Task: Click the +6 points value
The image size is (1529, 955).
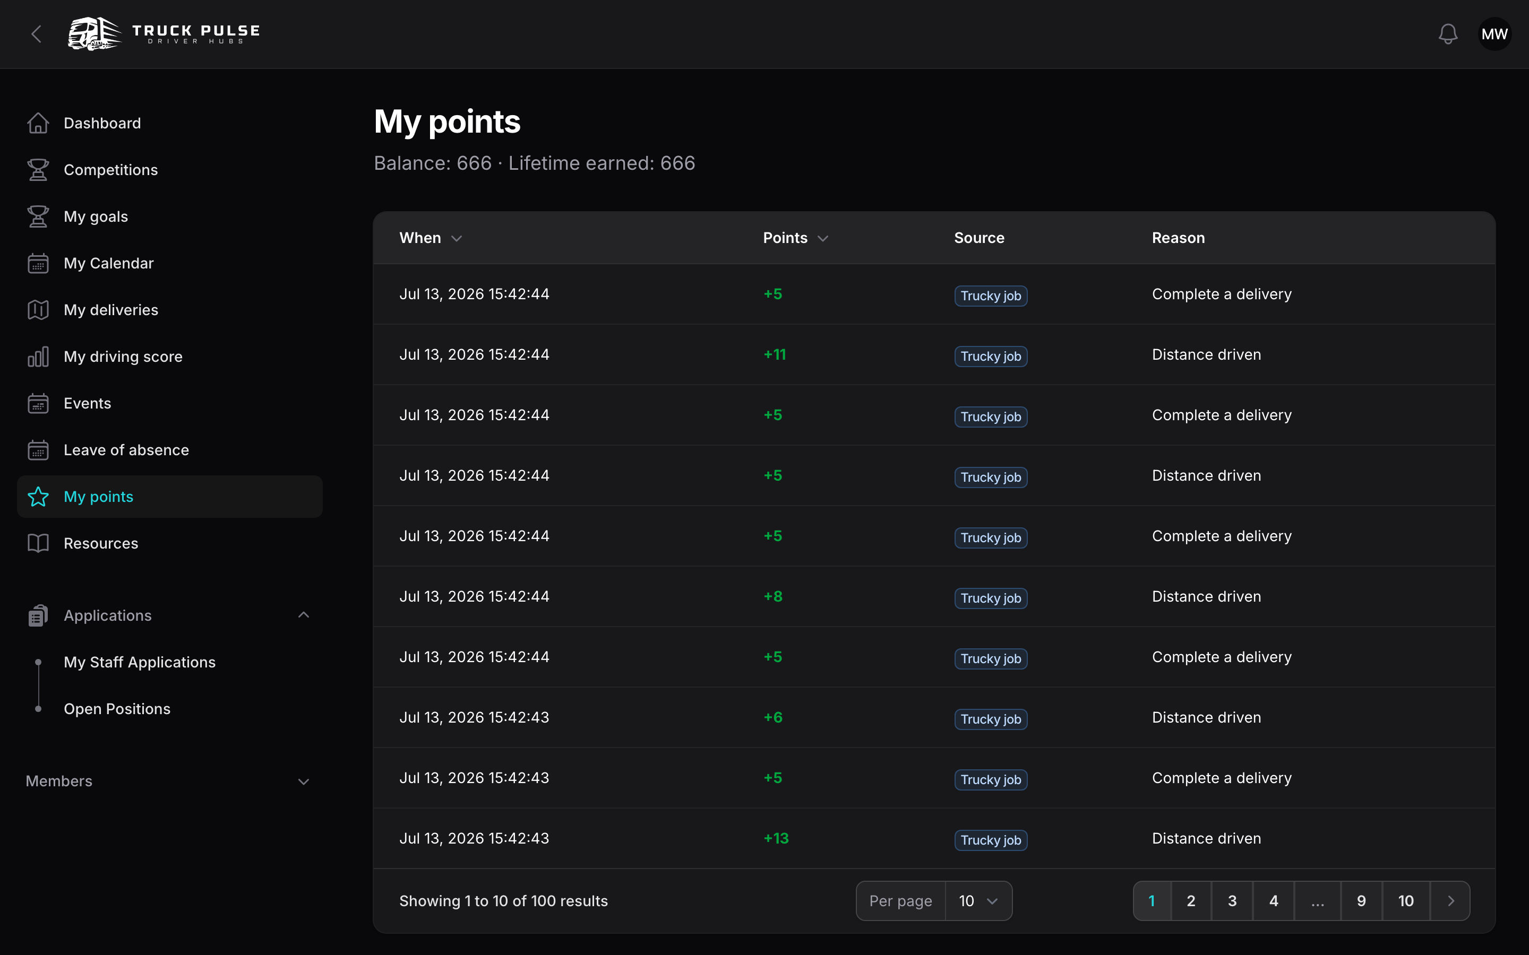Action: point(772,717)
